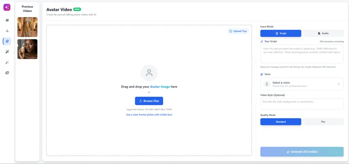Switch input mode to Audio
Screen dimensions: 349x164
323,33
